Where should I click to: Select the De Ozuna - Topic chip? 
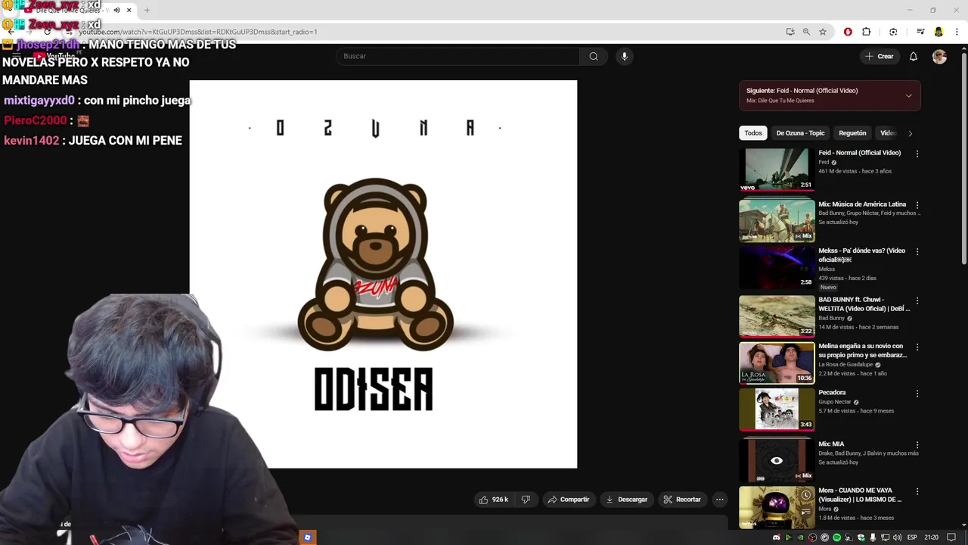(800, 133)
